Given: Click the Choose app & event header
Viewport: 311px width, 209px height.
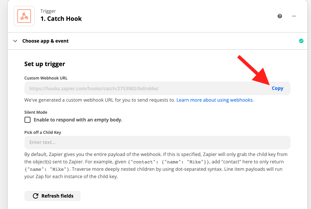Looking at the screenshot, I should coord(157,41).
